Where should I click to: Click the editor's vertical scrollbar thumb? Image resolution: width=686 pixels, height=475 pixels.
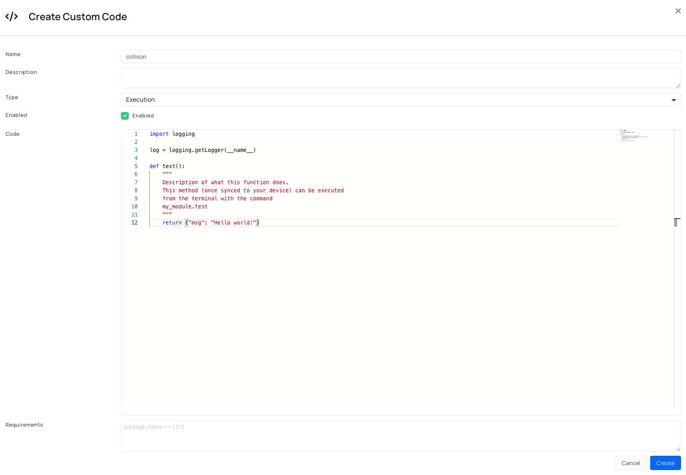click(x=676, y=222)
